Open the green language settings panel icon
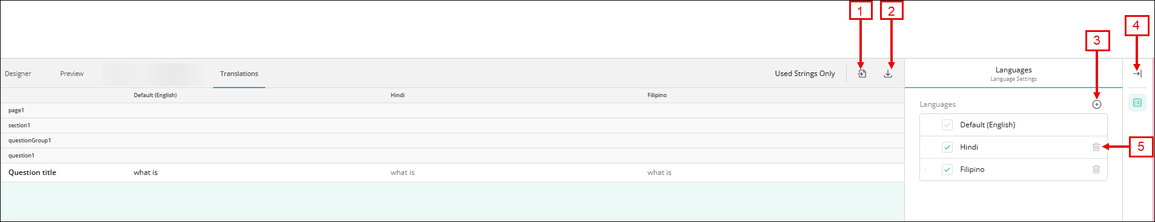Image resolution: width=1155 pixels, height=222 pixels. pos(1137,103)
